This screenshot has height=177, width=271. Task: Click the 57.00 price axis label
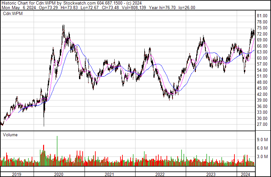tap(262, 64)
